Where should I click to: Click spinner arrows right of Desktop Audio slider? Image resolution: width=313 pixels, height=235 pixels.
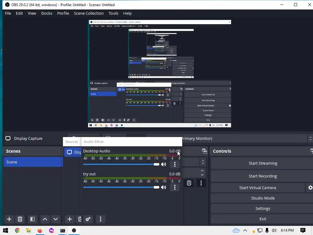pyautogui.click(x=203, y=162)
